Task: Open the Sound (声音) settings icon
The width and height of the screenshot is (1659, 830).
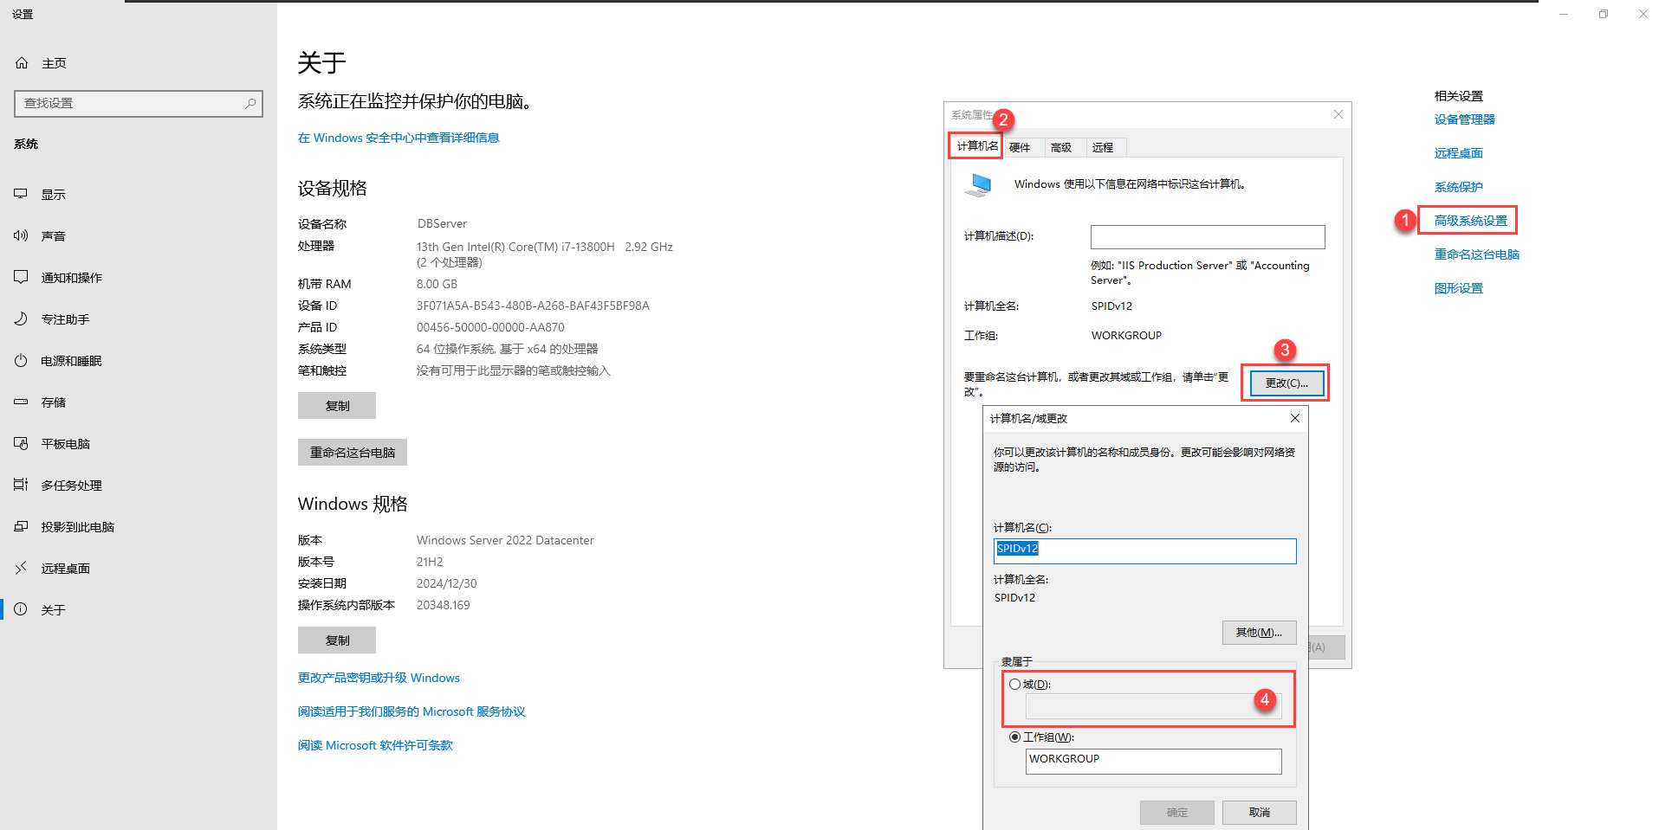Action: click(21, 235)
